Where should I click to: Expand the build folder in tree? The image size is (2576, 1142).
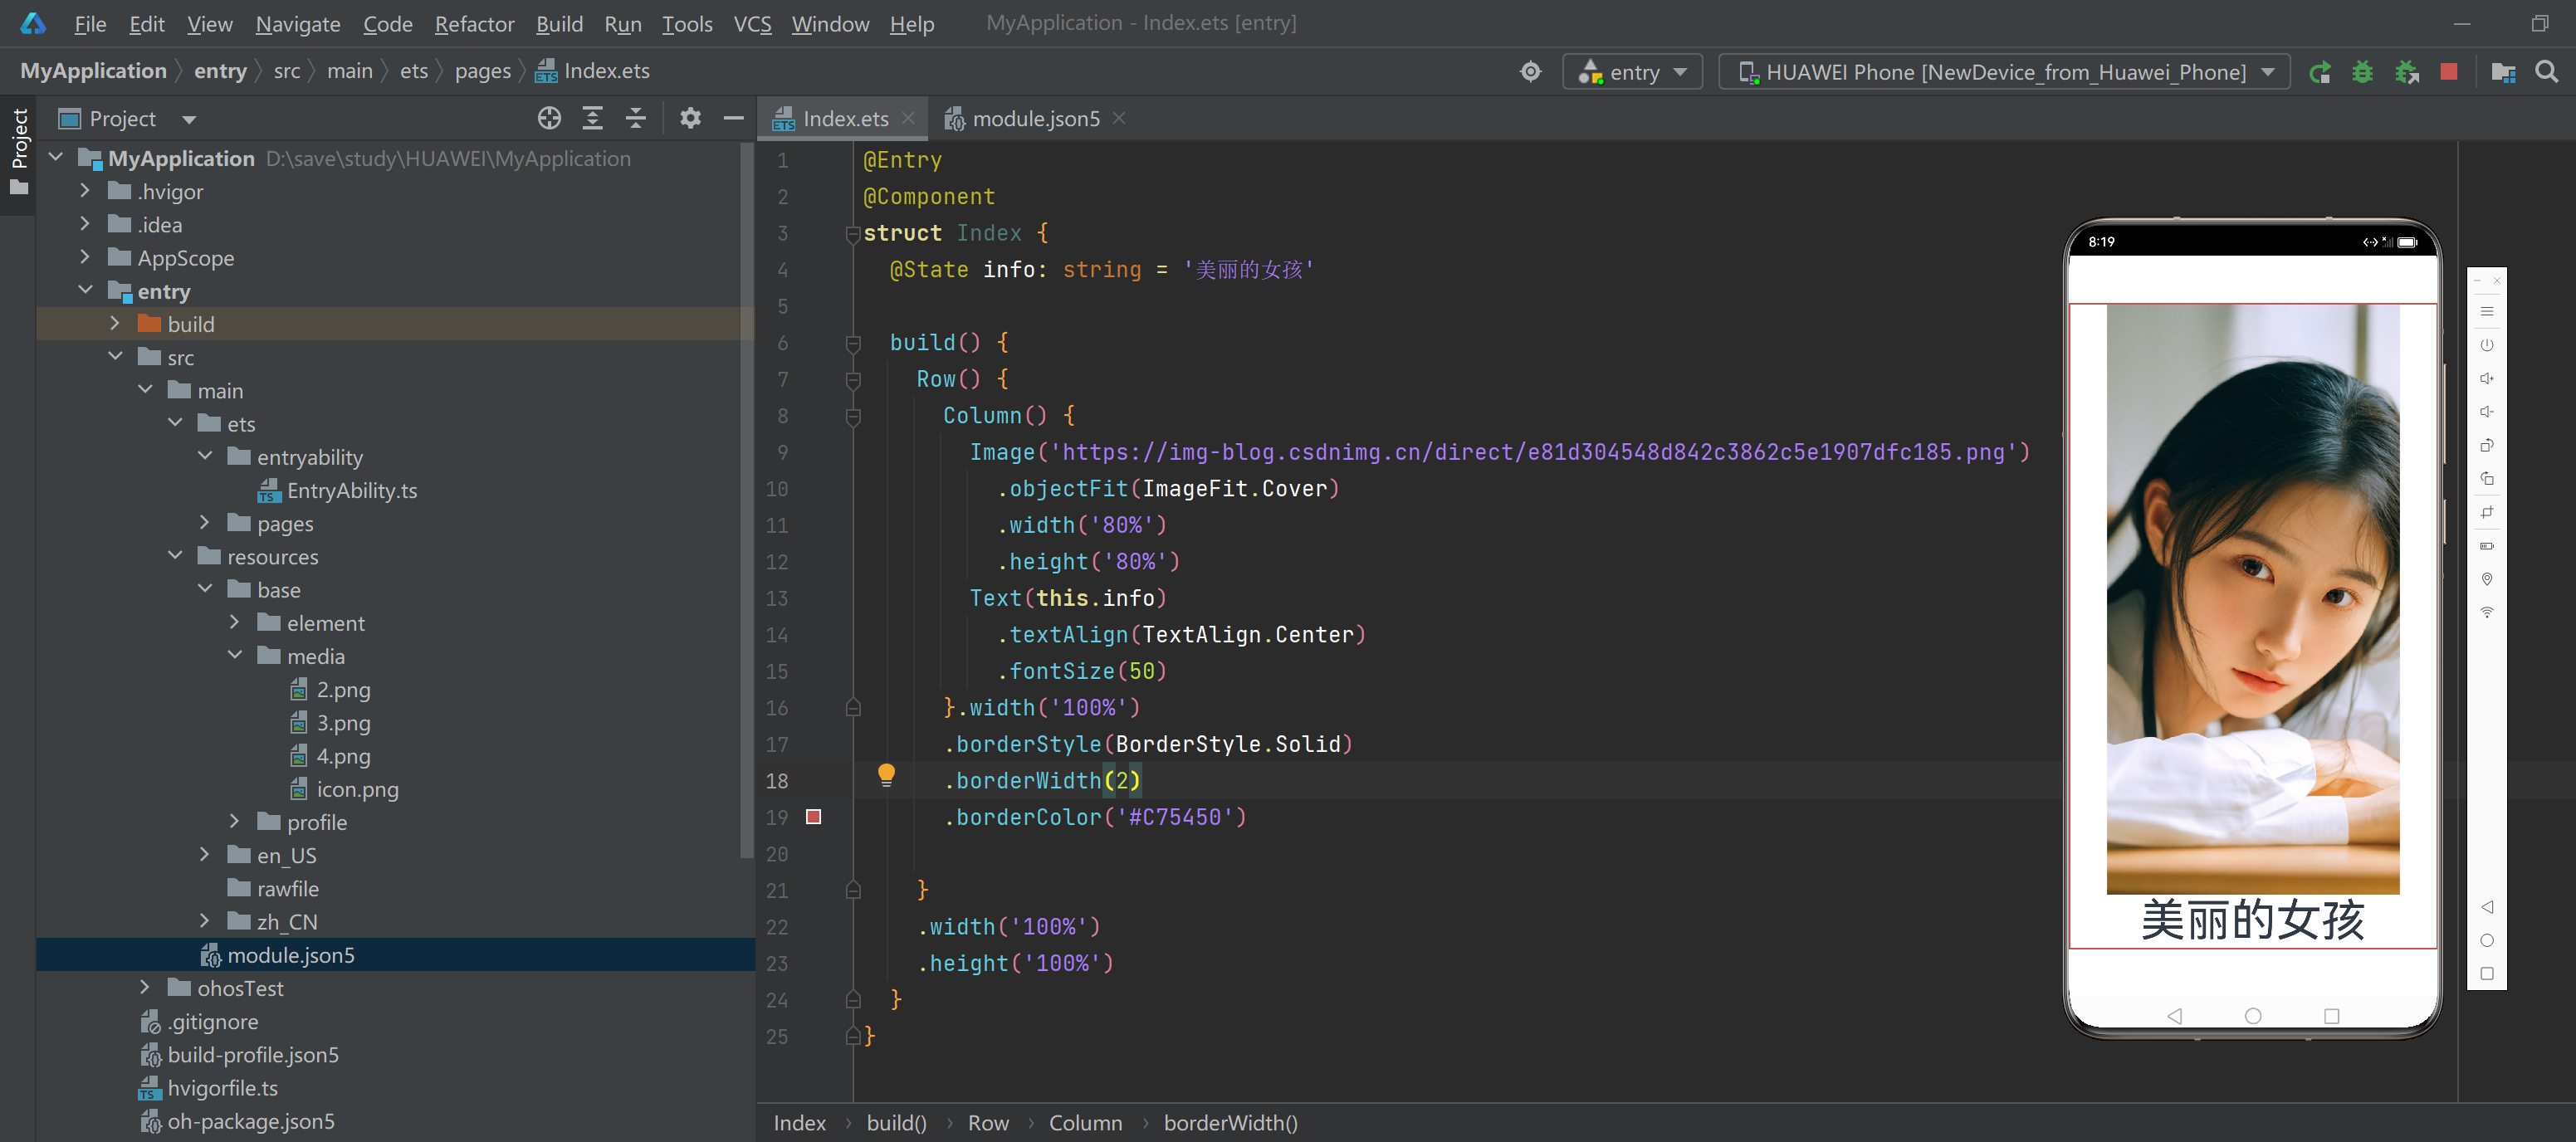point(114,324)
